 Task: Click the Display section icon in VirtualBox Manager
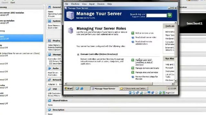pos(50,41)
